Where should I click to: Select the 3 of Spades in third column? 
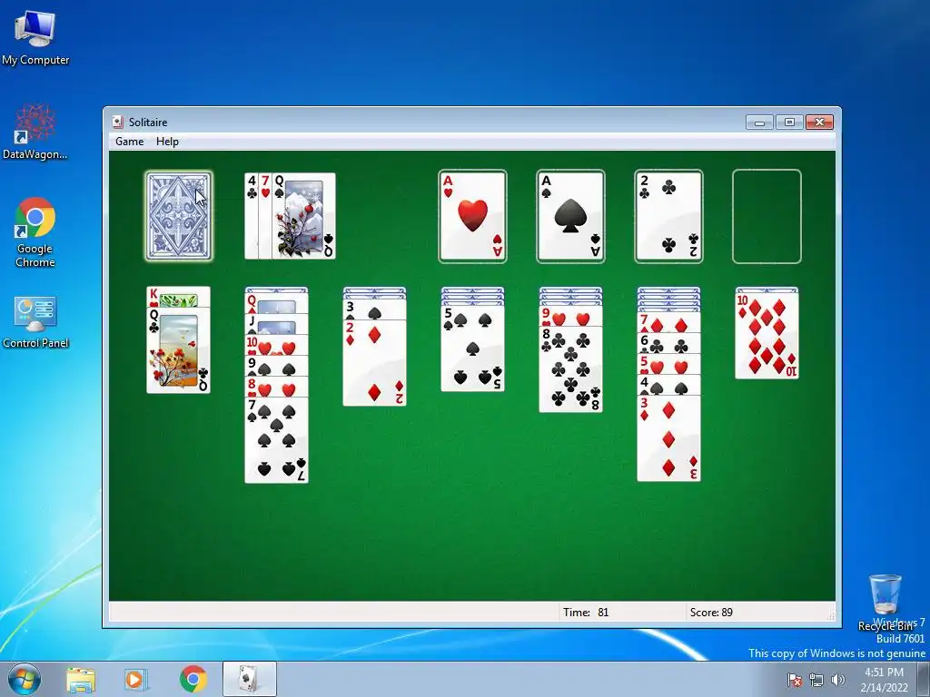point(374,310)
